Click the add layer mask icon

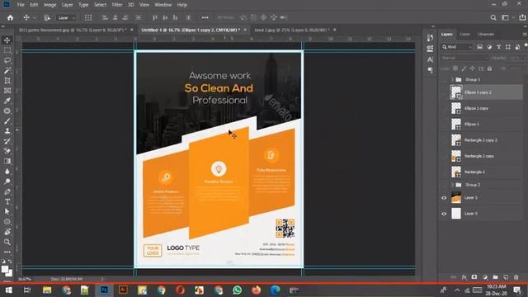[474, 277]
